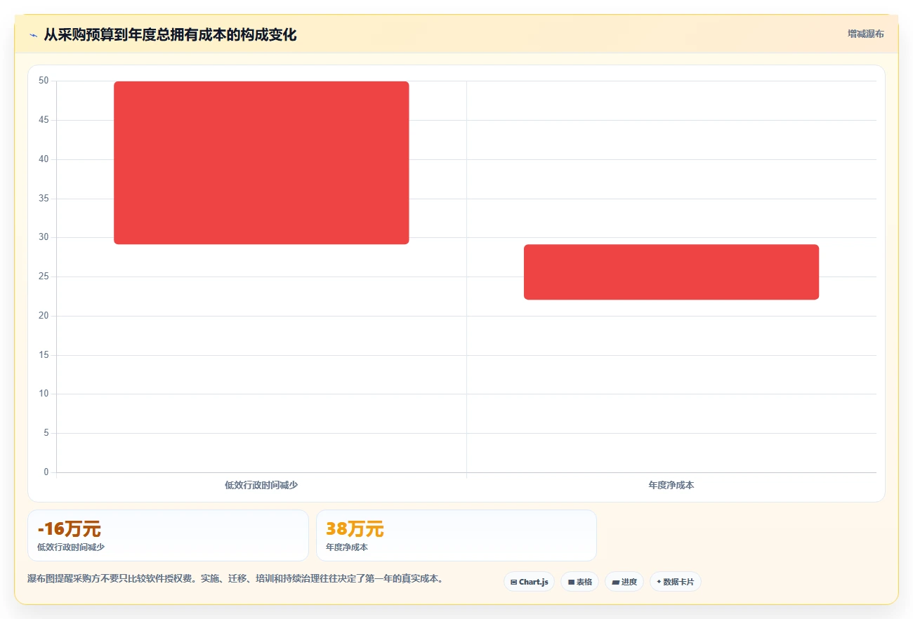The image size is (913, 619).
Task: Select the 38万元 年度净成本 card
Action: (456, 535)
